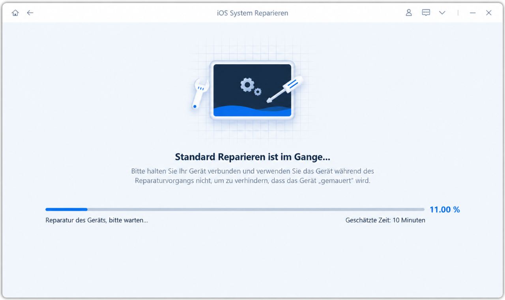Minimize the iOS System Reparieren window
The width and height of the screenshot is (505, 300).
(x=473, y=13)
